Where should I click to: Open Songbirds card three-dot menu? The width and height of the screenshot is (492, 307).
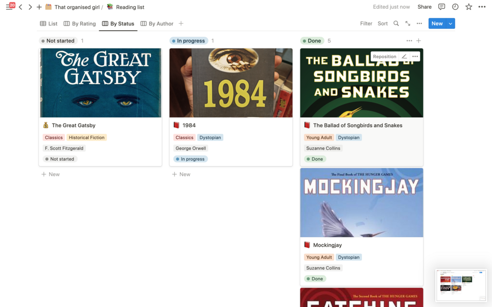coord(415,57)
